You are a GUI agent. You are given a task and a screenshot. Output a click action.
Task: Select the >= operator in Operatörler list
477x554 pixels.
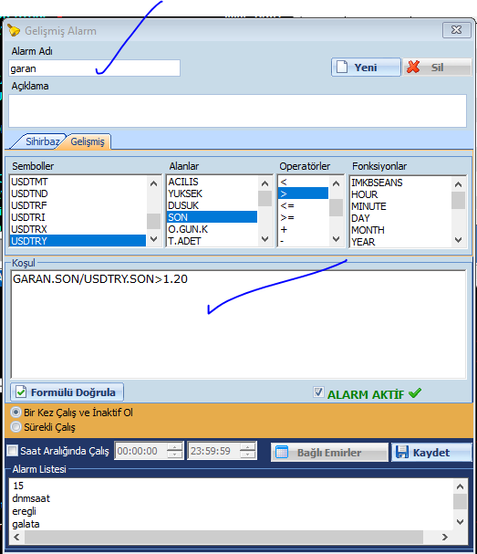(x=304, y=217)
